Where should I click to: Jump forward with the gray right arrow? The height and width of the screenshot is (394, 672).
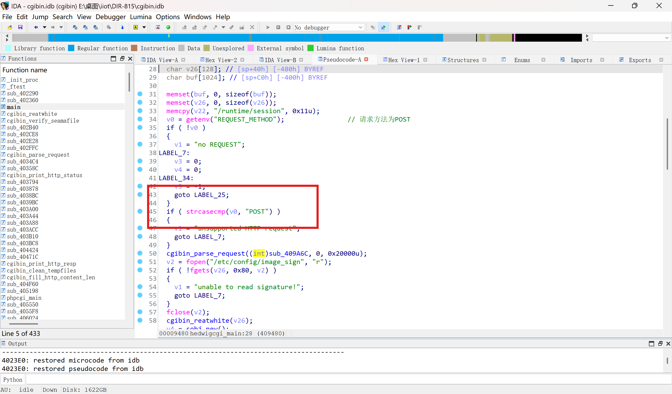[53, 27]
